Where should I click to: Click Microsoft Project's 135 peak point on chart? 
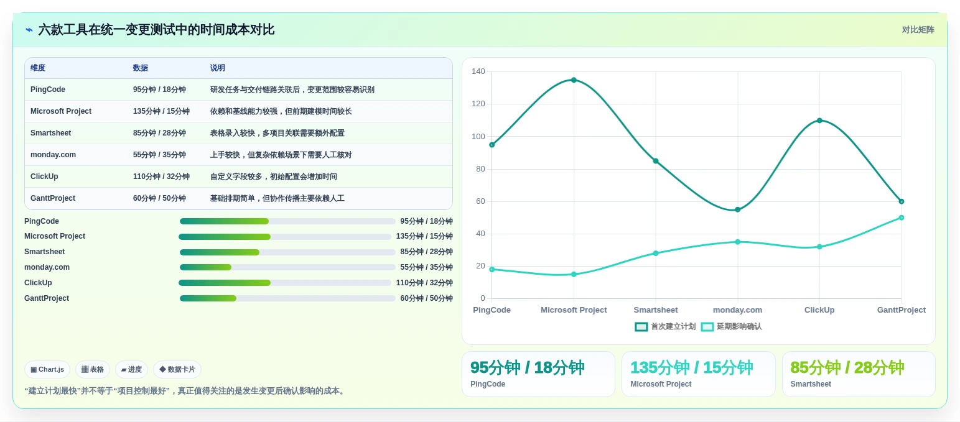(574, 80)
